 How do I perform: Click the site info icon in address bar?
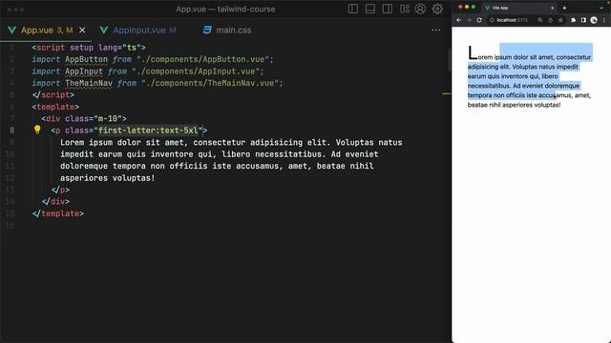pos(493,20)
